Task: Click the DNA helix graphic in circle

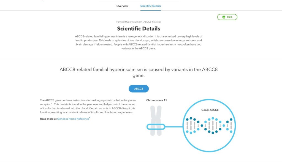Action: (x=209, y=125)
